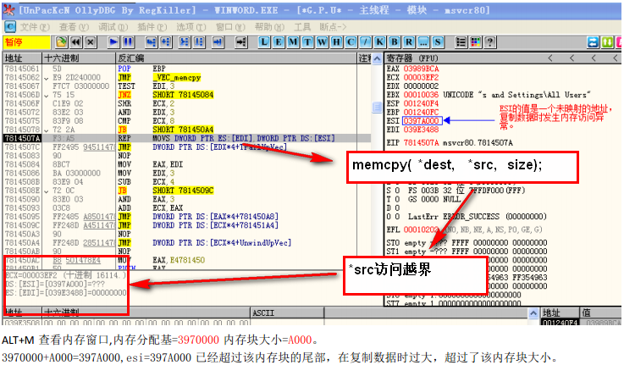Select the 78145078 JB SHORT 781450A4 row
This screenshot has height=365, width=624.
point(187,130)
